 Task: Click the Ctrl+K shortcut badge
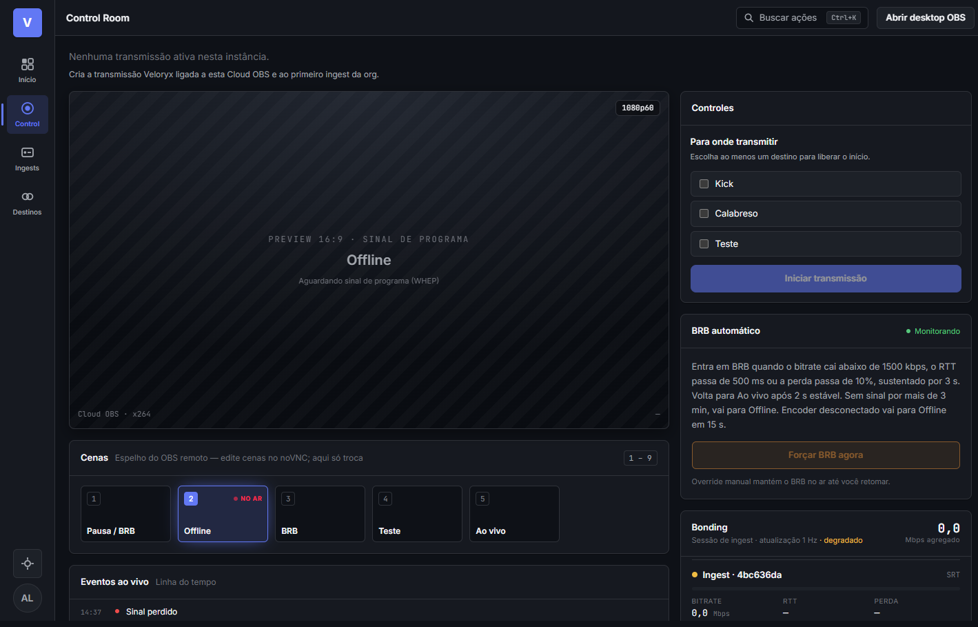tap(844, 18)
